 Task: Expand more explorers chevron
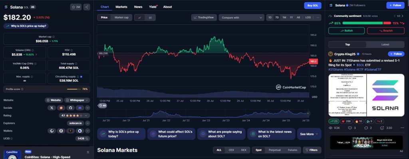pyautogui.click(x=87, y=123)
